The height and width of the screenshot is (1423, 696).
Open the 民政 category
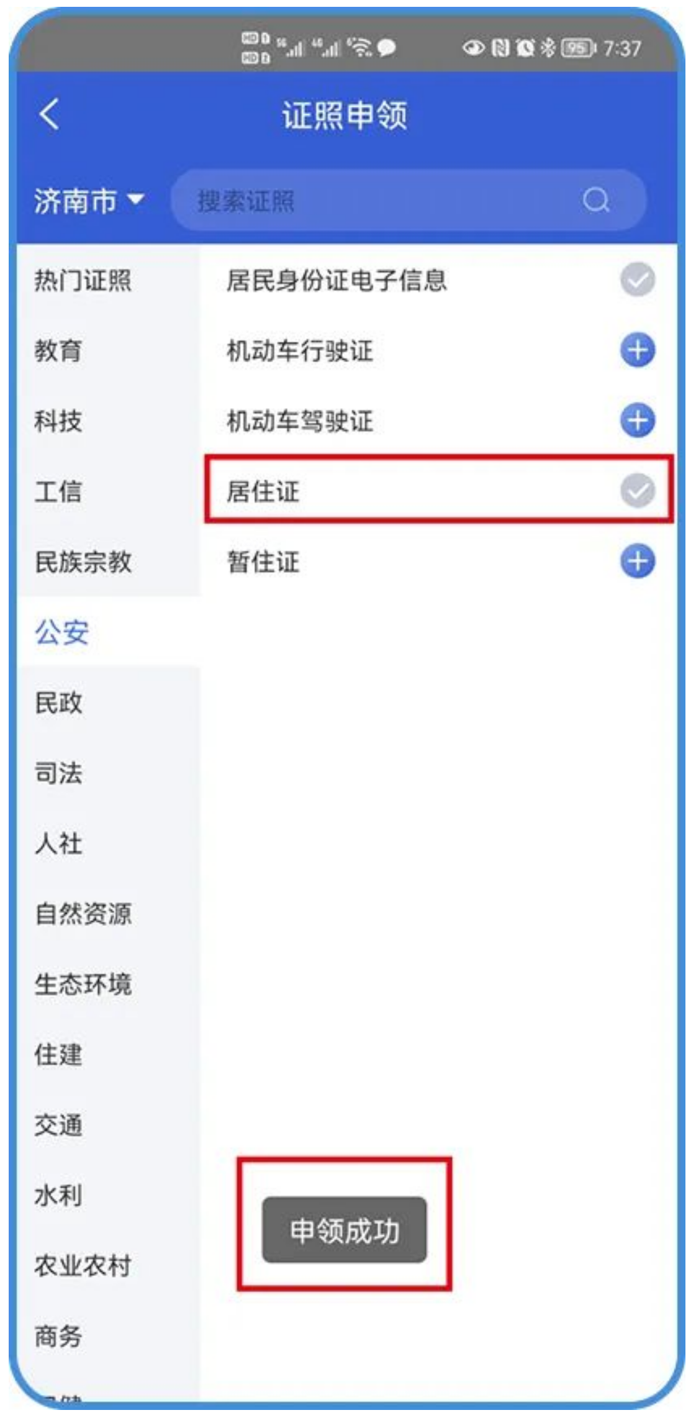coord(58,703)
